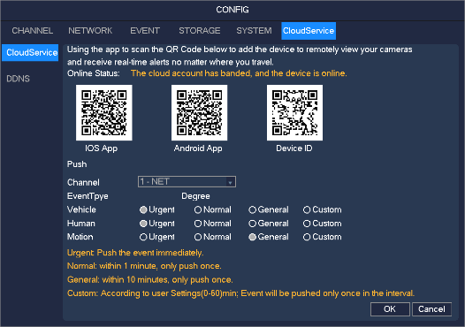Click the Android App QR code
Viewport: 465px width, 327px height.
(199, 112)
